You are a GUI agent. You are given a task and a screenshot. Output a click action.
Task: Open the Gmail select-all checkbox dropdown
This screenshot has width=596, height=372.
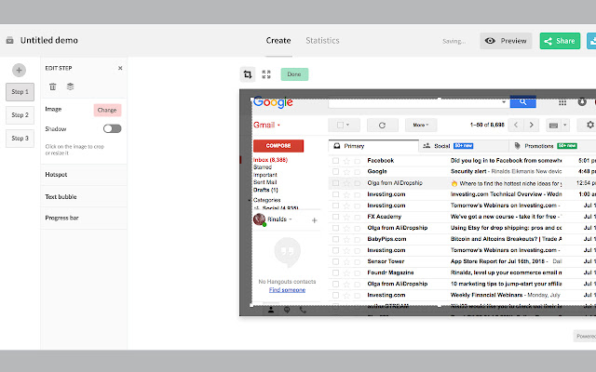[344, 125]
